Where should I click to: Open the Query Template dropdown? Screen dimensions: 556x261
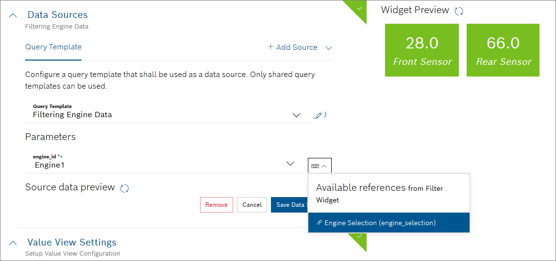296,115
